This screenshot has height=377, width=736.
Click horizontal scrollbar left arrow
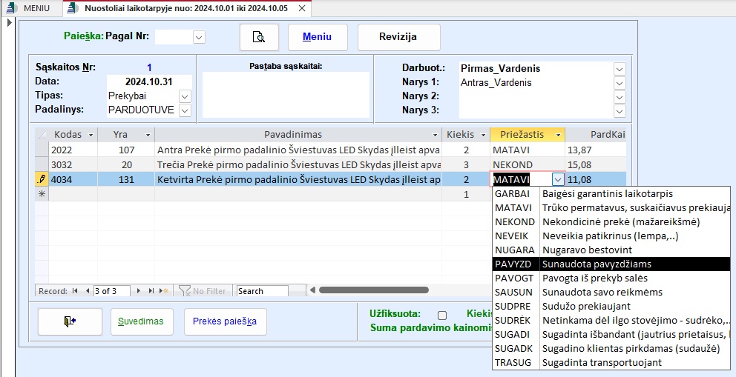(313, 290)
